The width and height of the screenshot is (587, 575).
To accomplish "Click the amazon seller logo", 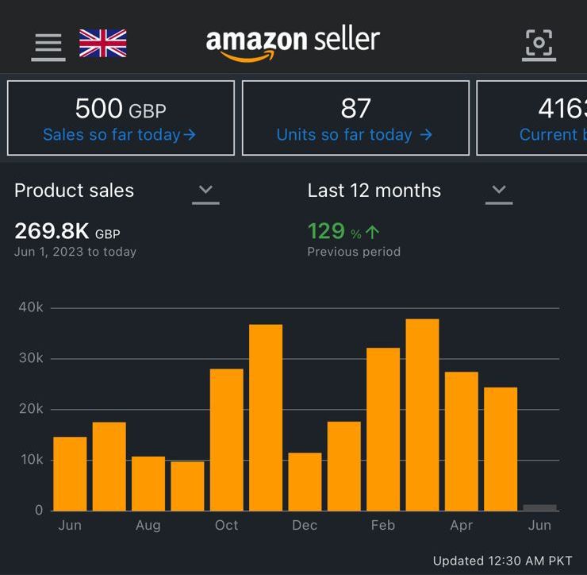I will (x=293, y=44).
